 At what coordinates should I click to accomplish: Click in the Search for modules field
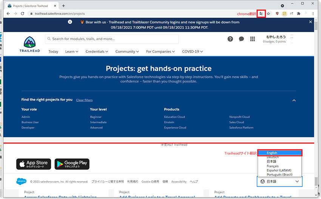[x=112, y=39]
